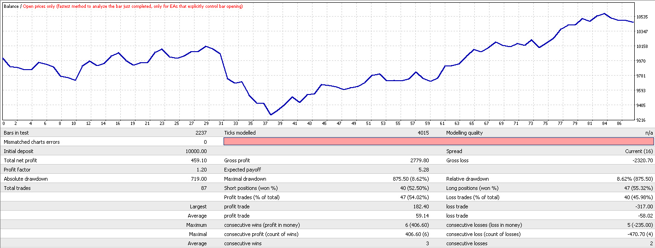The width and height of the screenshot is (655, 248).
Task: Select average profit trade value 59.14
Action: pyautogui.click(x=423, y=216)
